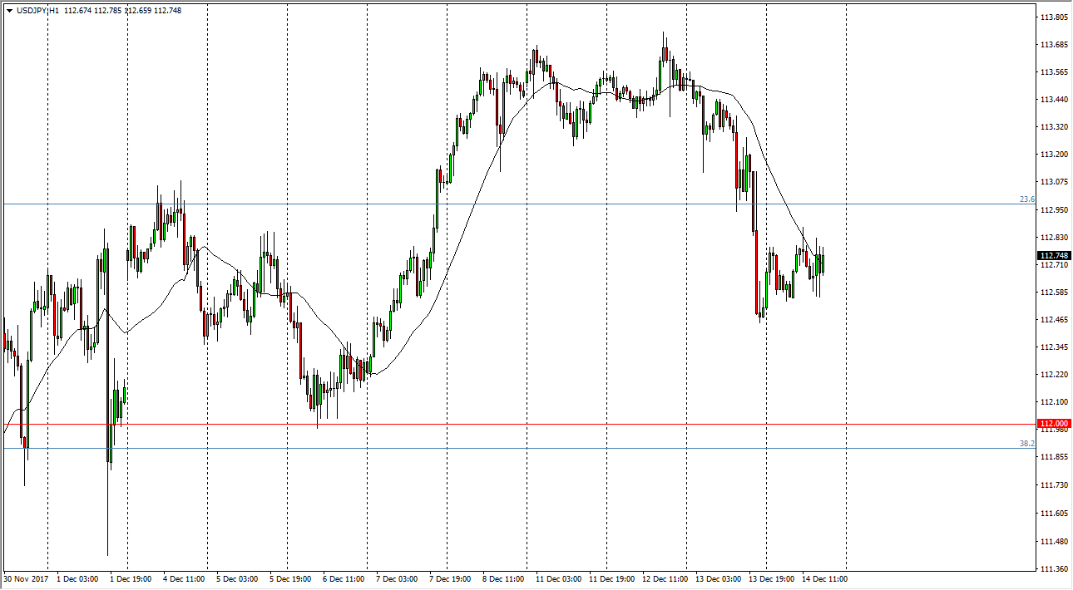1073x590 pixels.
Task: Click the 111.855 price scale value
Action: click(x=1054, y=457)
